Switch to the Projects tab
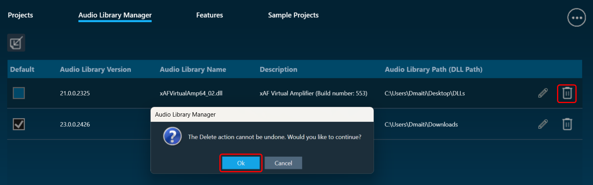Image resolution: width=593 pixels, height=185 pixels. click(x=20, y=15)
